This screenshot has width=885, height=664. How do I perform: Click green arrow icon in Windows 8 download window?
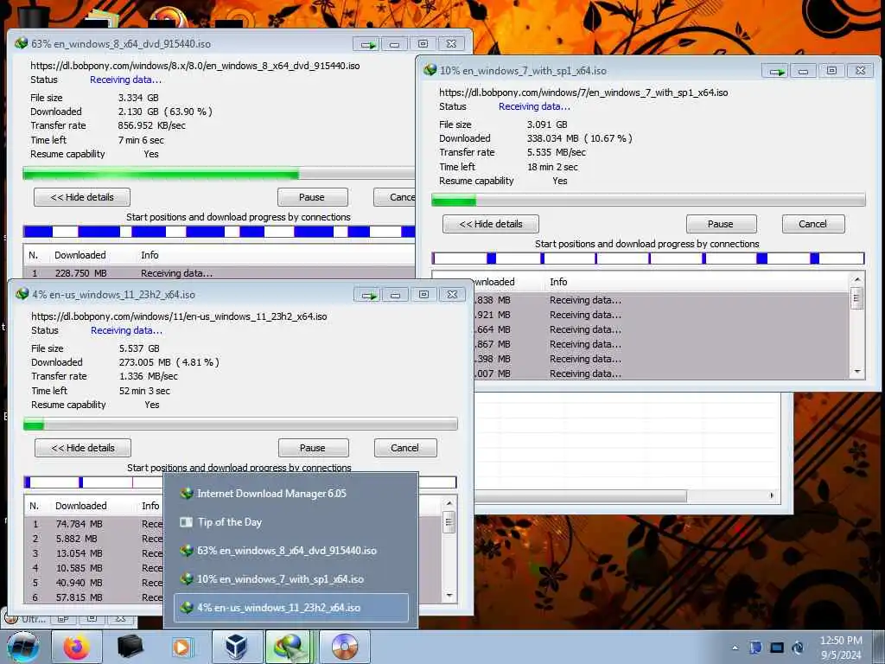tap(367, 44)
